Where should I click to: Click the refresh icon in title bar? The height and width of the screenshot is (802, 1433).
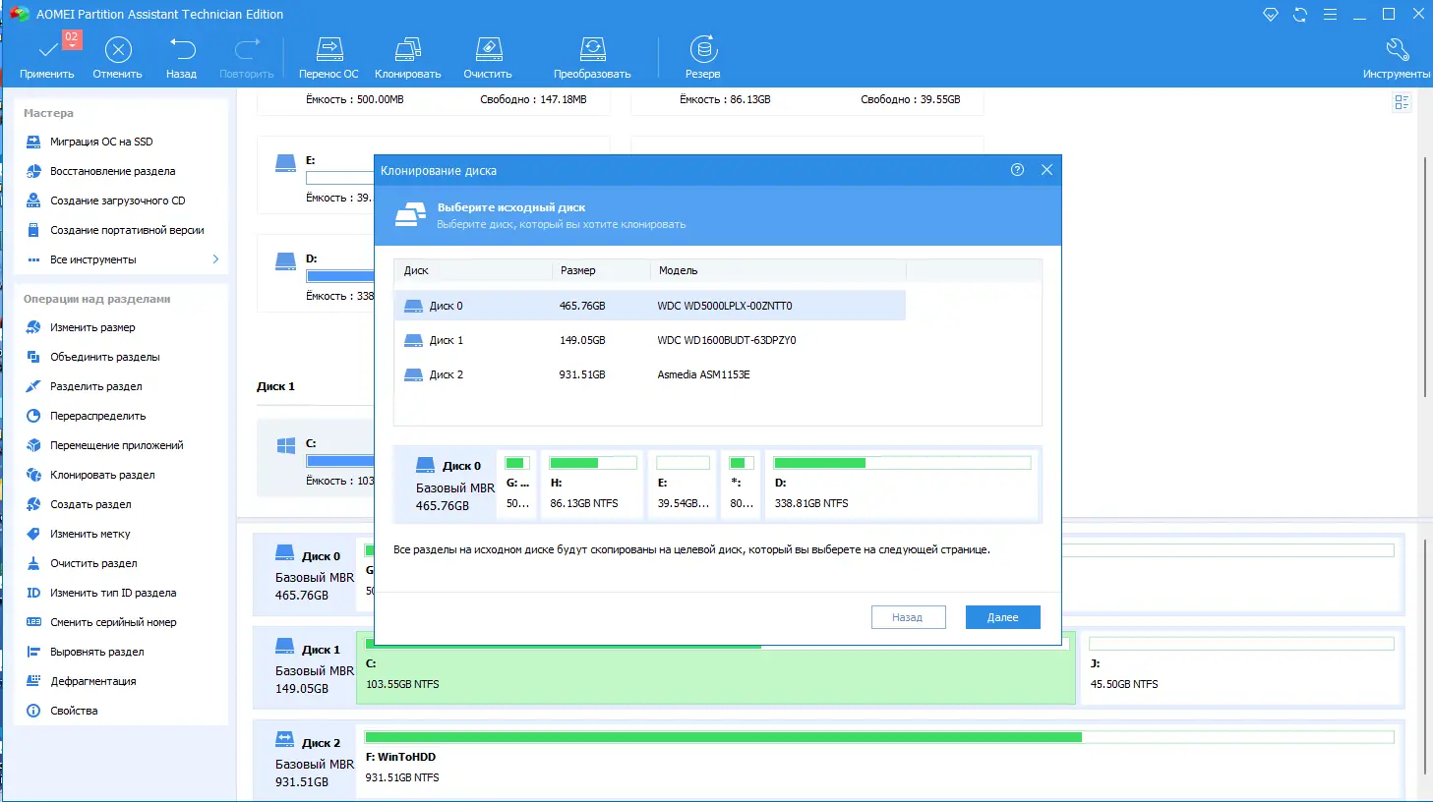[1300, 15]
